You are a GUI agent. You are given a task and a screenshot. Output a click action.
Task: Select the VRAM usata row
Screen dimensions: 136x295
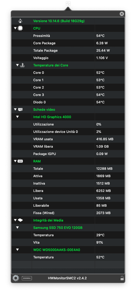[x=68, y=139]
